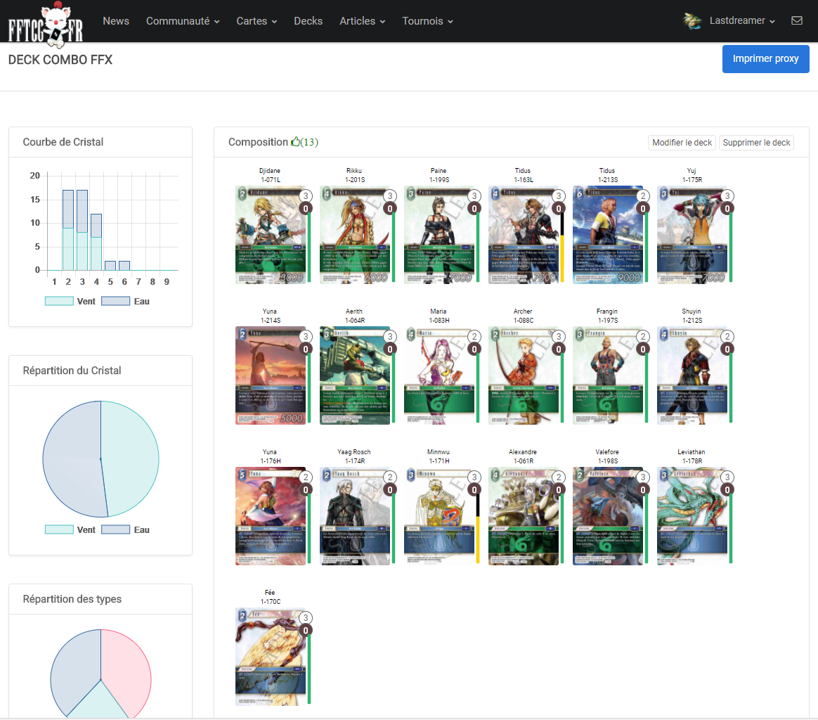This screenshot has width=818, height=720.
Task: Click the dark 0 badge on Leviathan
Action: tap(727, 490)
